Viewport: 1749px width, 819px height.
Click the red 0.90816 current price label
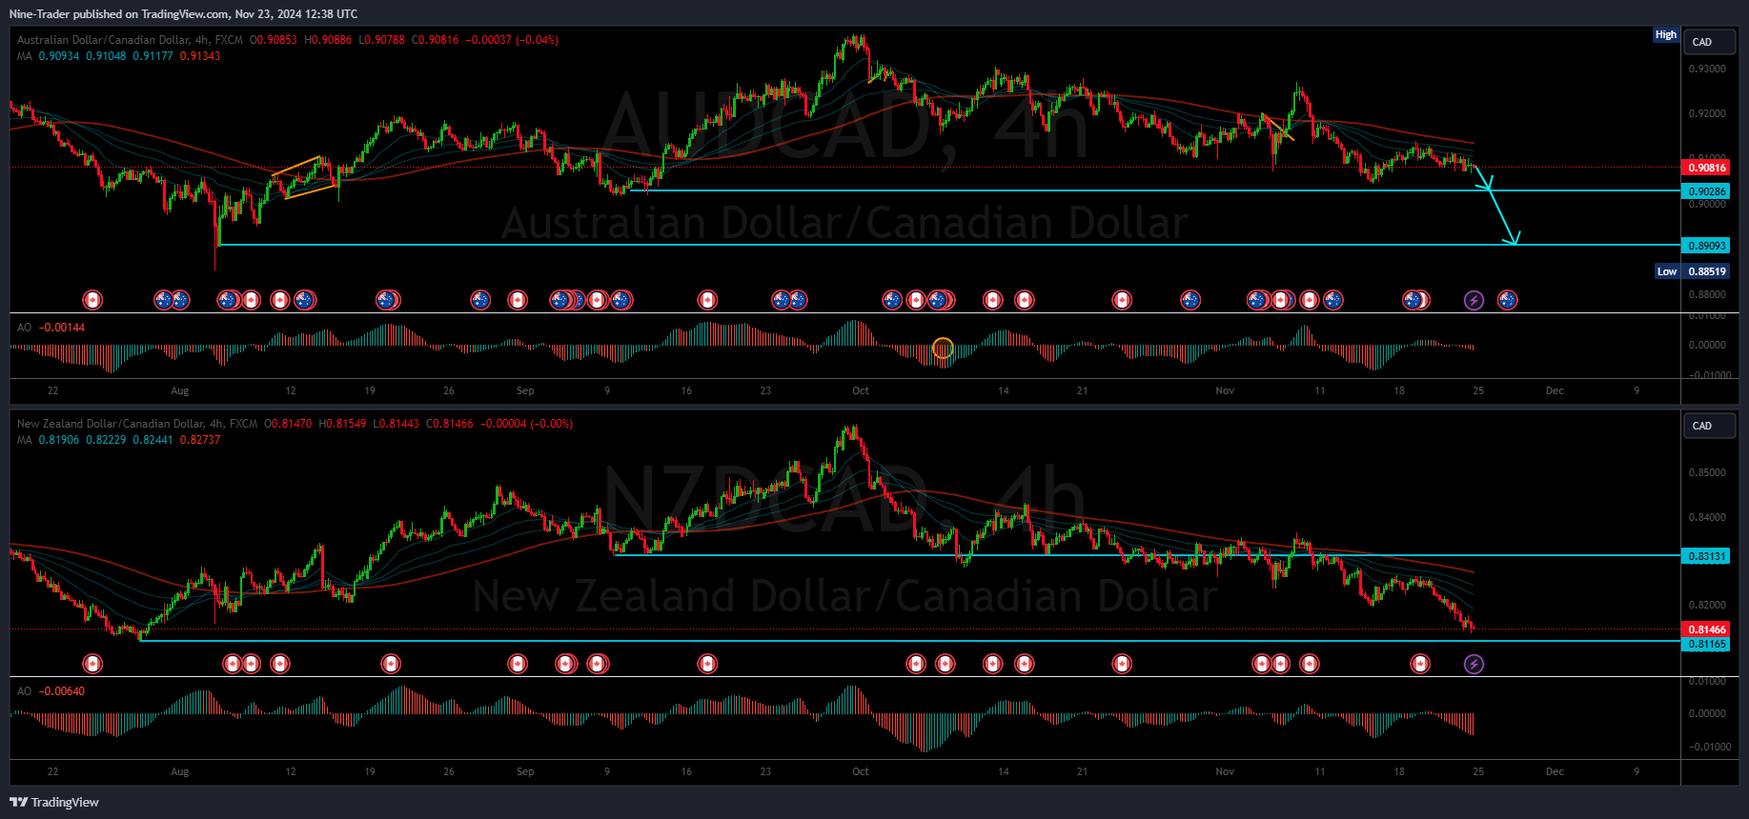coord(1706,168)
